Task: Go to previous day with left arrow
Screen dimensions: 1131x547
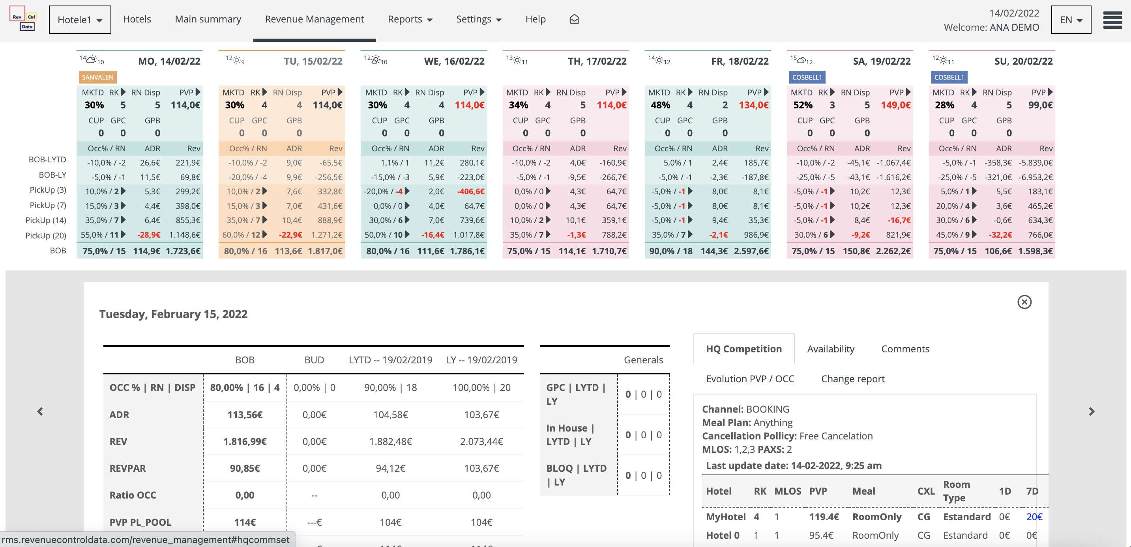Action: tap(40, 411)
